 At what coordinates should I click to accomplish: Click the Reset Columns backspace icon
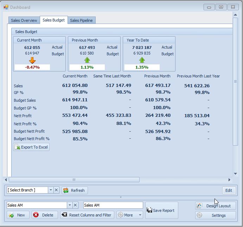[64, 215]
